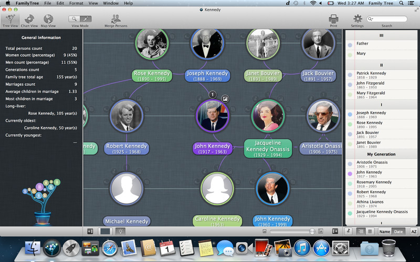Select Father in persons list
The height and width of the screenshot is (262, 420).
382,45
